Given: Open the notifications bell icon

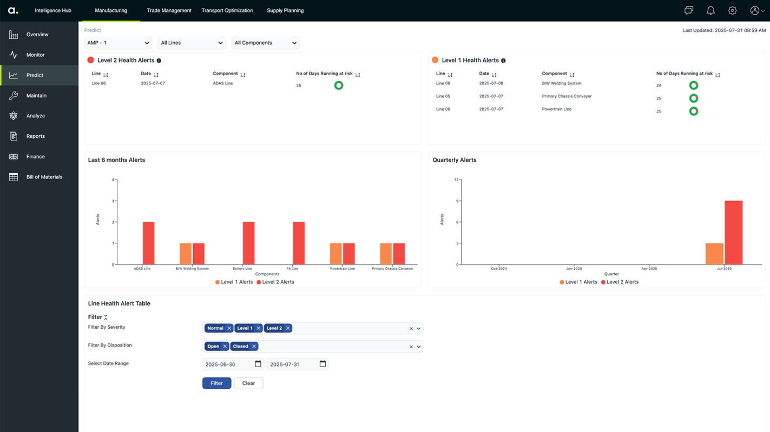Looking at the screenshot, I should 710,10.
